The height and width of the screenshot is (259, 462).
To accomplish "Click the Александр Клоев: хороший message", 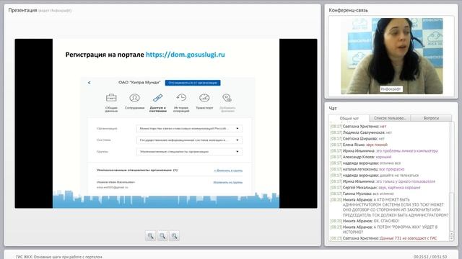I will tap(361, 157).
